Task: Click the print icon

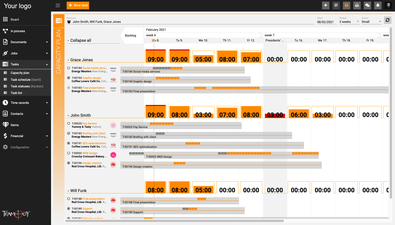Action: pos(357,5)
